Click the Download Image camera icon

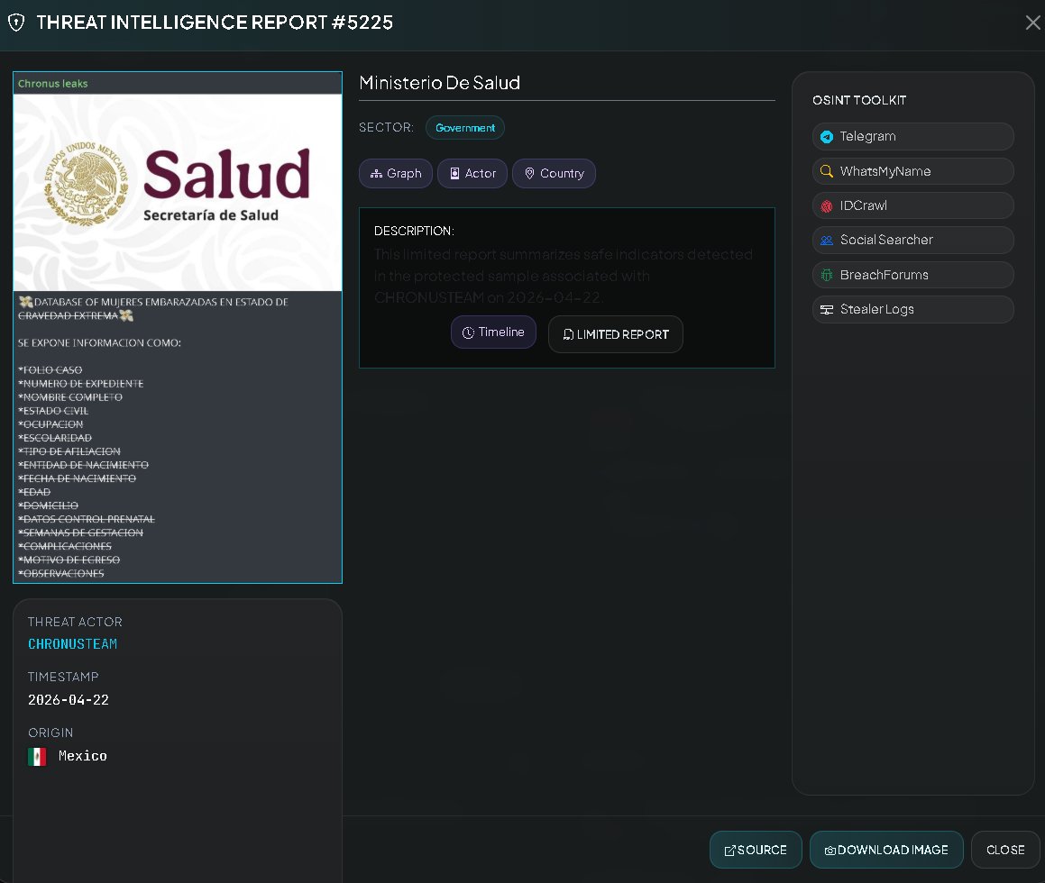click(x=830, y=851)
